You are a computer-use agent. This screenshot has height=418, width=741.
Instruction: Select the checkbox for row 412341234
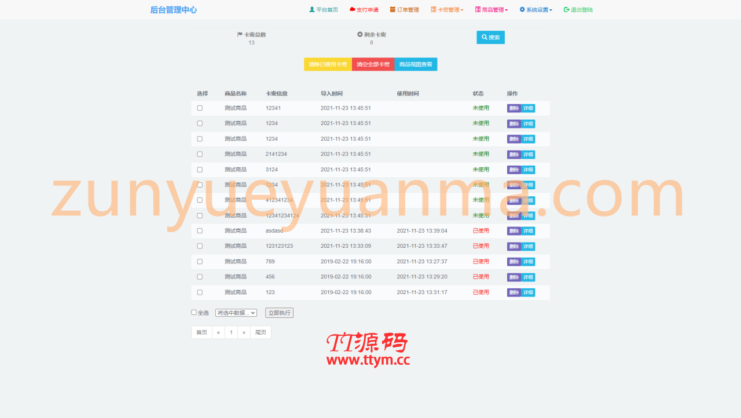(200, 200)
